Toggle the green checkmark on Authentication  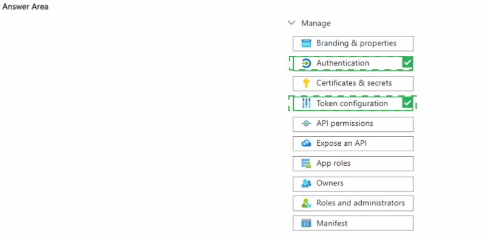(407, 63)
